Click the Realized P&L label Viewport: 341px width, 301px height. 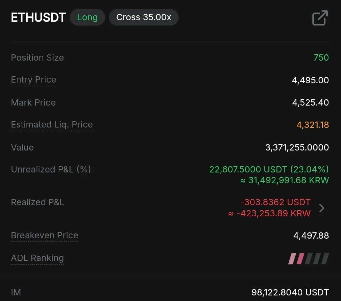coord(37,202)
